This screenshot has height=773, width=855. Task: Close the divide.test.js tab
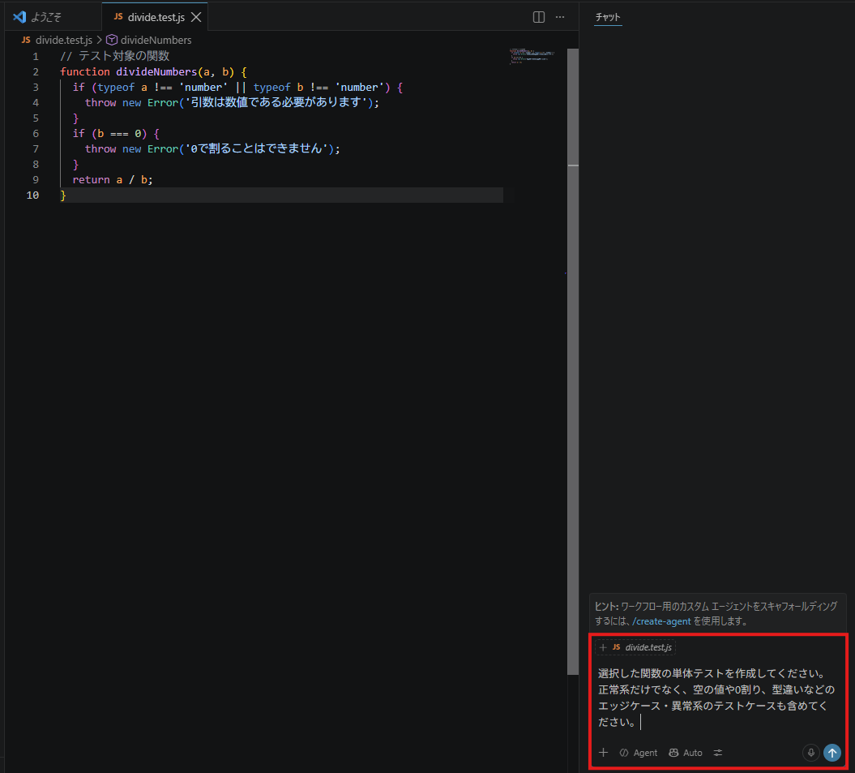tap(196, 18)
